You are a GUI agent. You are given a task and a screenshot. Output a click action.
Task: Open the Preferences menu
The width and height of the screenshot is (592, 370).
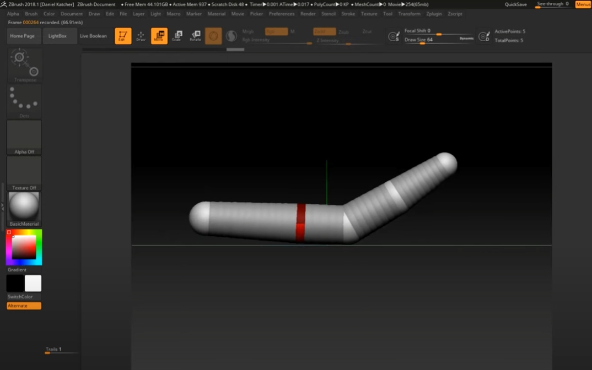point(282,14)
